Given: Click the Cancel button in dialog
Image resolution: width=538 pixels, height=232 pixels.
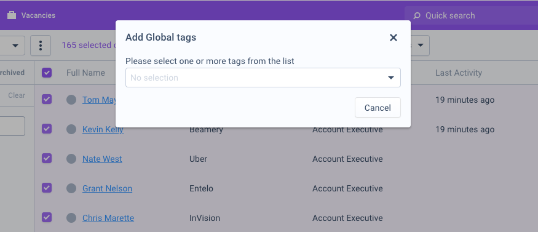Looking at the screenshot, I should pos(378,108).
